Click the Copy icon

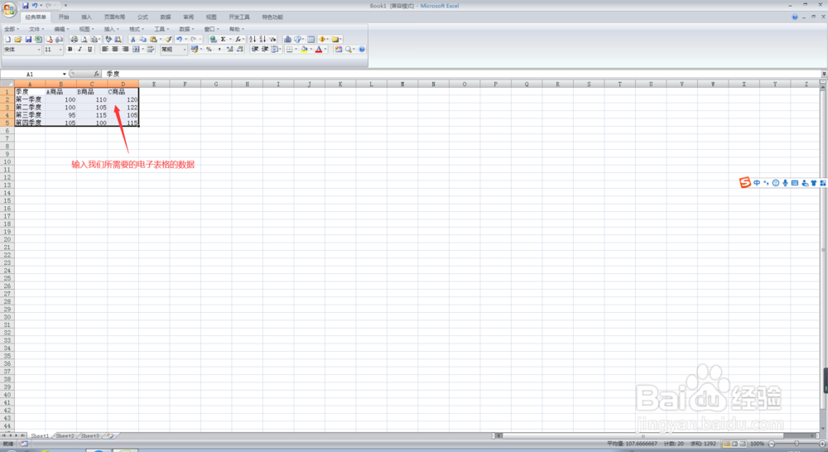pos(142,39)
